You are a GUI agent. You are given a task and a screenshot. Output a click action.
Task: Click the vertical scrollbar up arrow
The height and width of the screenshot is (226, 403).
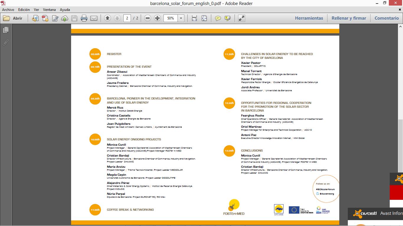[401, 26]
